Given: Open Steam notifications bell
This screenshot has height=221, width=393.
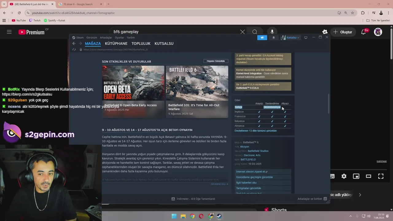Looking at the screenshot, I should click(x=274, y=37).
